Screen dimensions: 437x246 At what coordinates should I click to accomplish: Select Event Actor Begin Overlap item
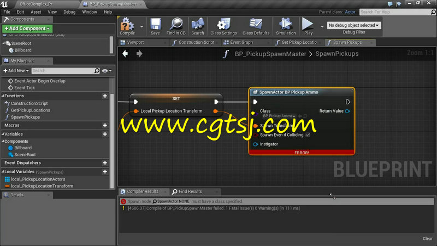(x=39, y=81)
